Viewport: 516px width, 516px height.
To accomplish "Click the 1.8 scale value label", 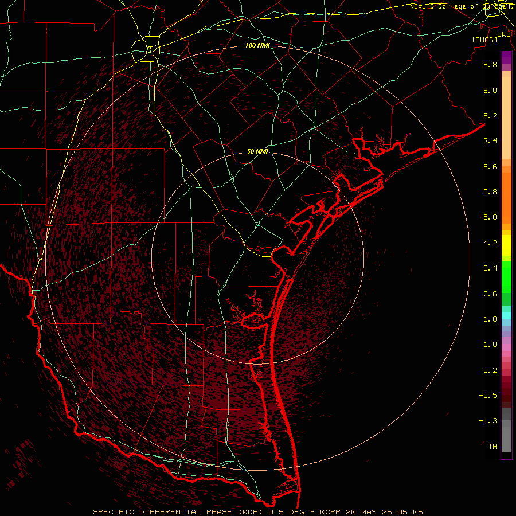I will tap(490, 319).
